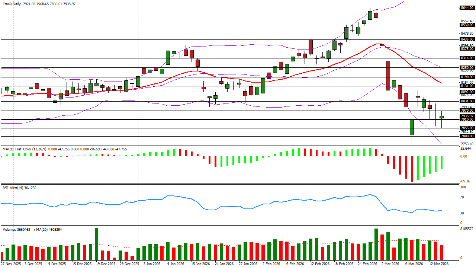Select the 29 Dec 2025 date label
Screen dimensions: 476x268
click(130, 264)
